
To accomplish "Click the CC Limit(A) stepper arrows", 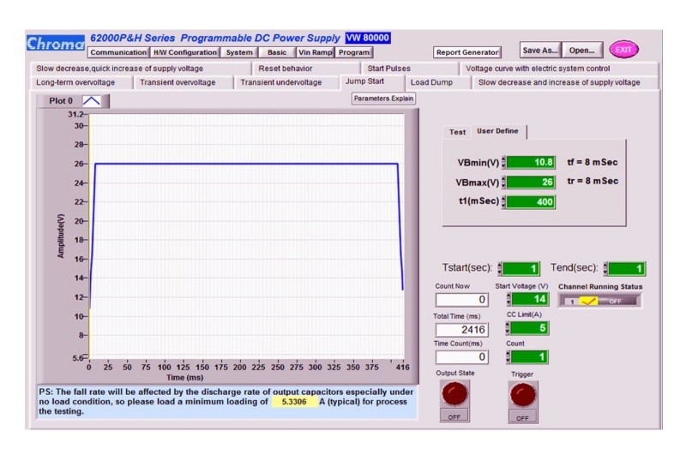I will (x=508, y=327).
